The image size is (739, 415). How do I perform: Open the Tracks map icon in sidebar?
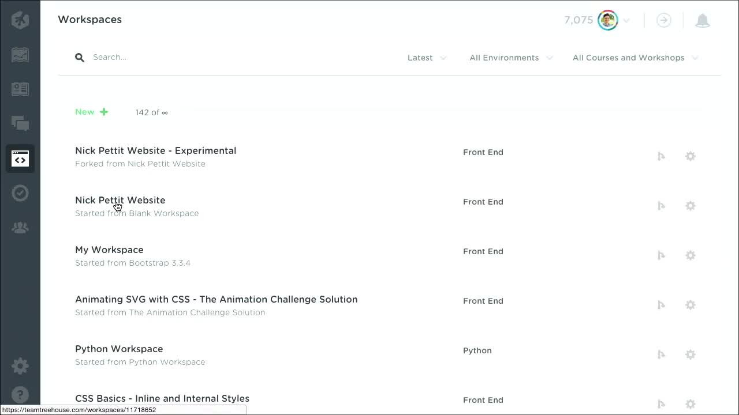20,55
